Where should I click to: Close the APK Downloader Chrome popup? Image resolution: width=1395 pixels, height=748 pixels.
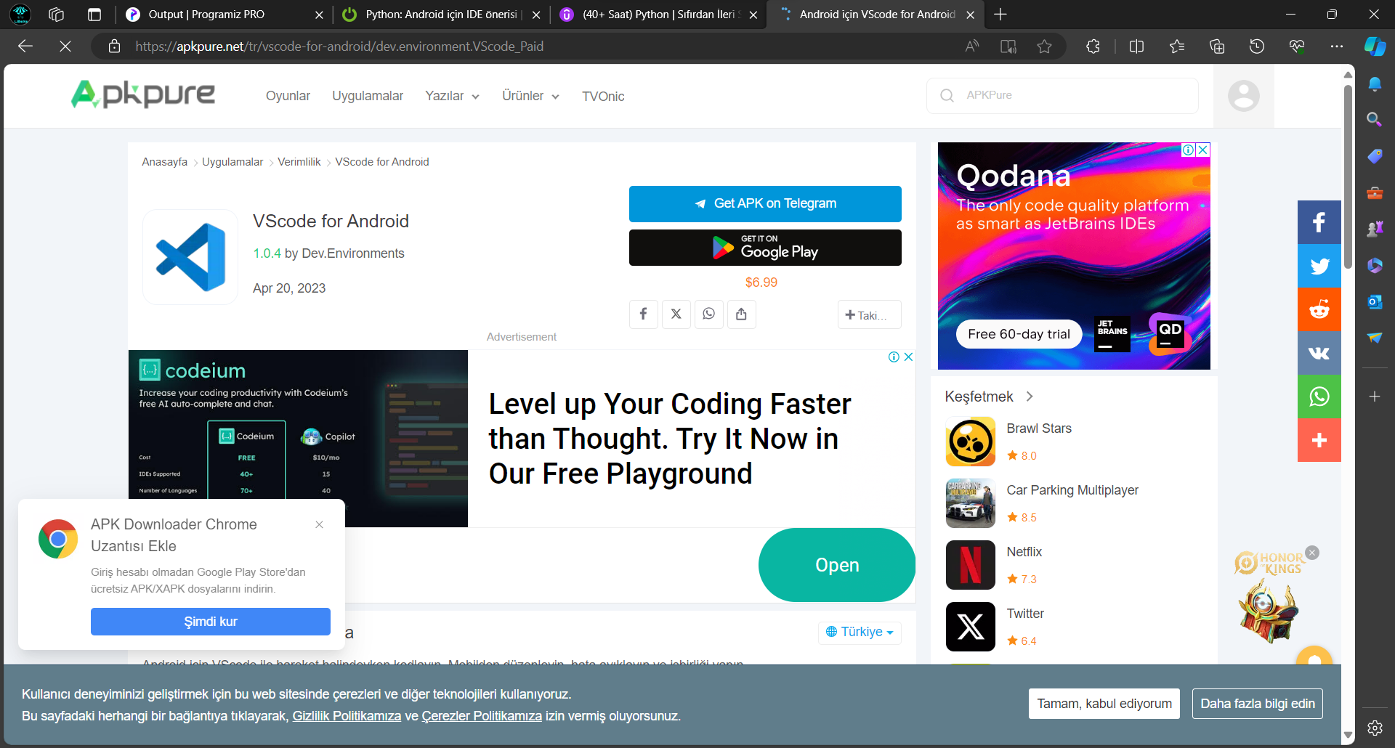click(319, 524)
